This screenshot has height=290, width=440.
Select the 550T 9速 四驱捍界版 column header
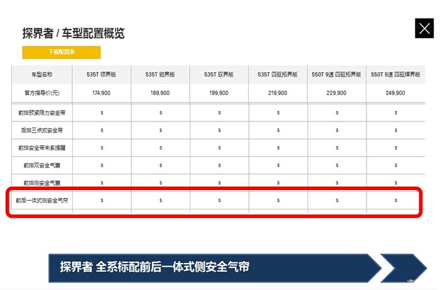click(x=395, y=74)
